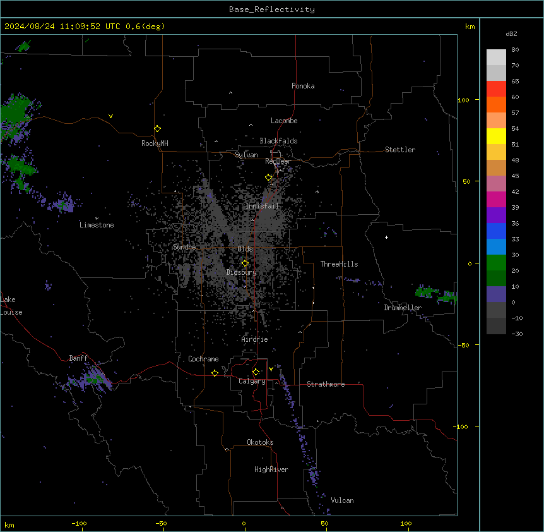This screenshot has width=544, height=532.
Task: Click the white plus marker north of Drumheller
Action: 386,237
